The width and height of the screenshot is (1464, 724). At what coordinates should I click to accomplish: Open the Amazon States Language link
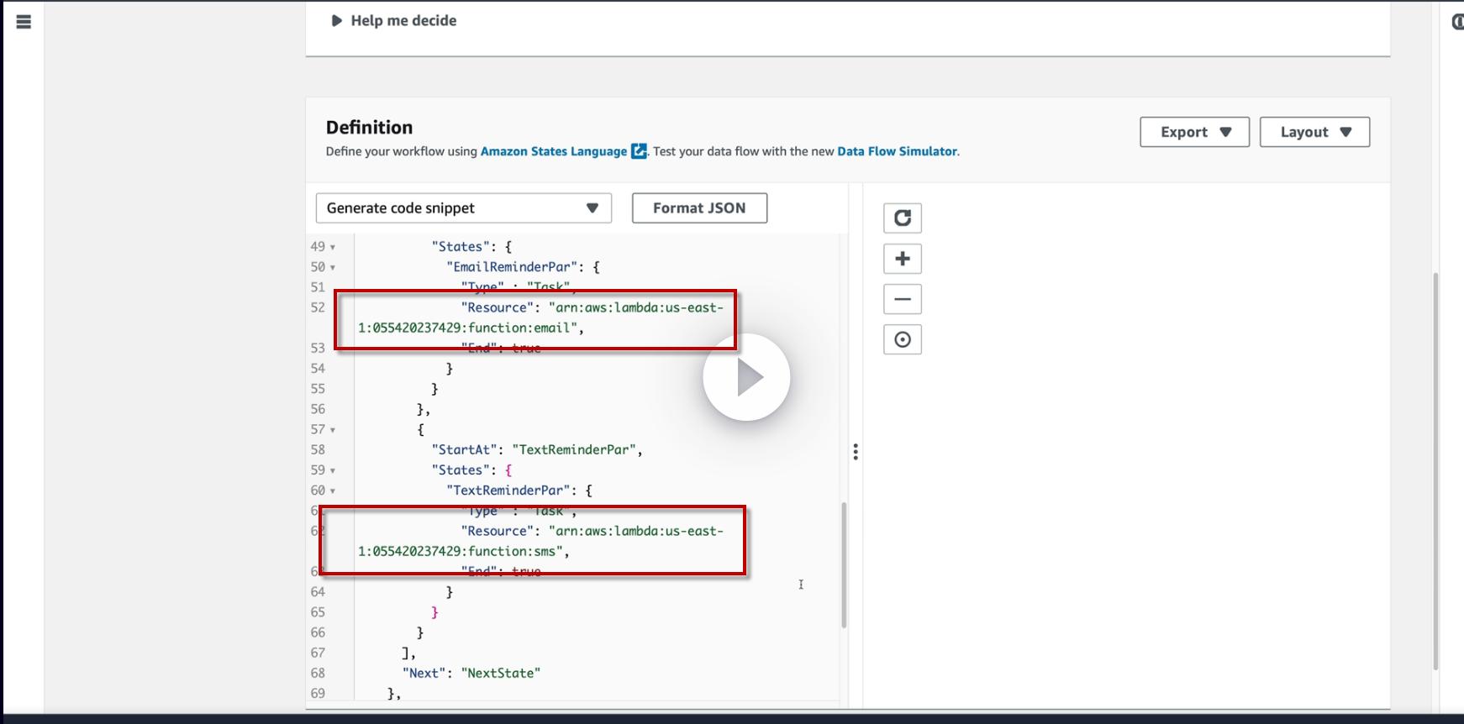(553, 151)
